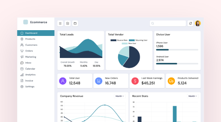
Task: Click Monthly value 11.40%
Action: coord(84,66)
